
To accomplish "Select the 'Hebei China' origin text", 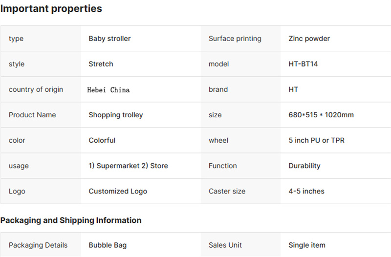I will [108, 90].
